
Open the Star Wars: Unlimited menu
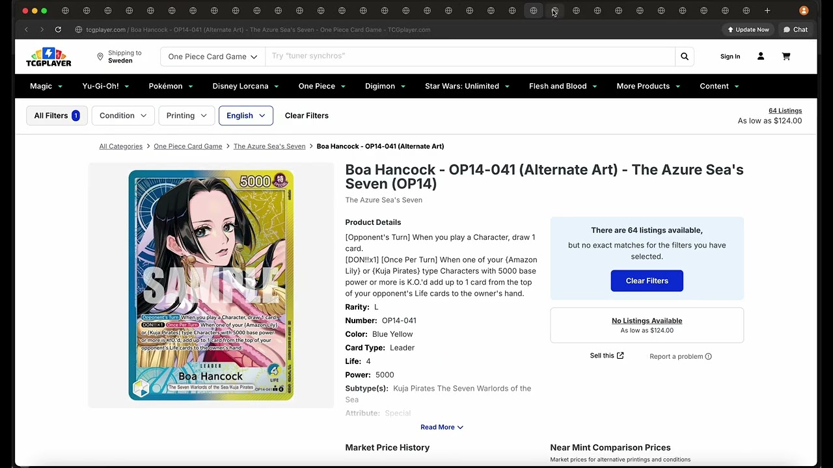[467, 86]
